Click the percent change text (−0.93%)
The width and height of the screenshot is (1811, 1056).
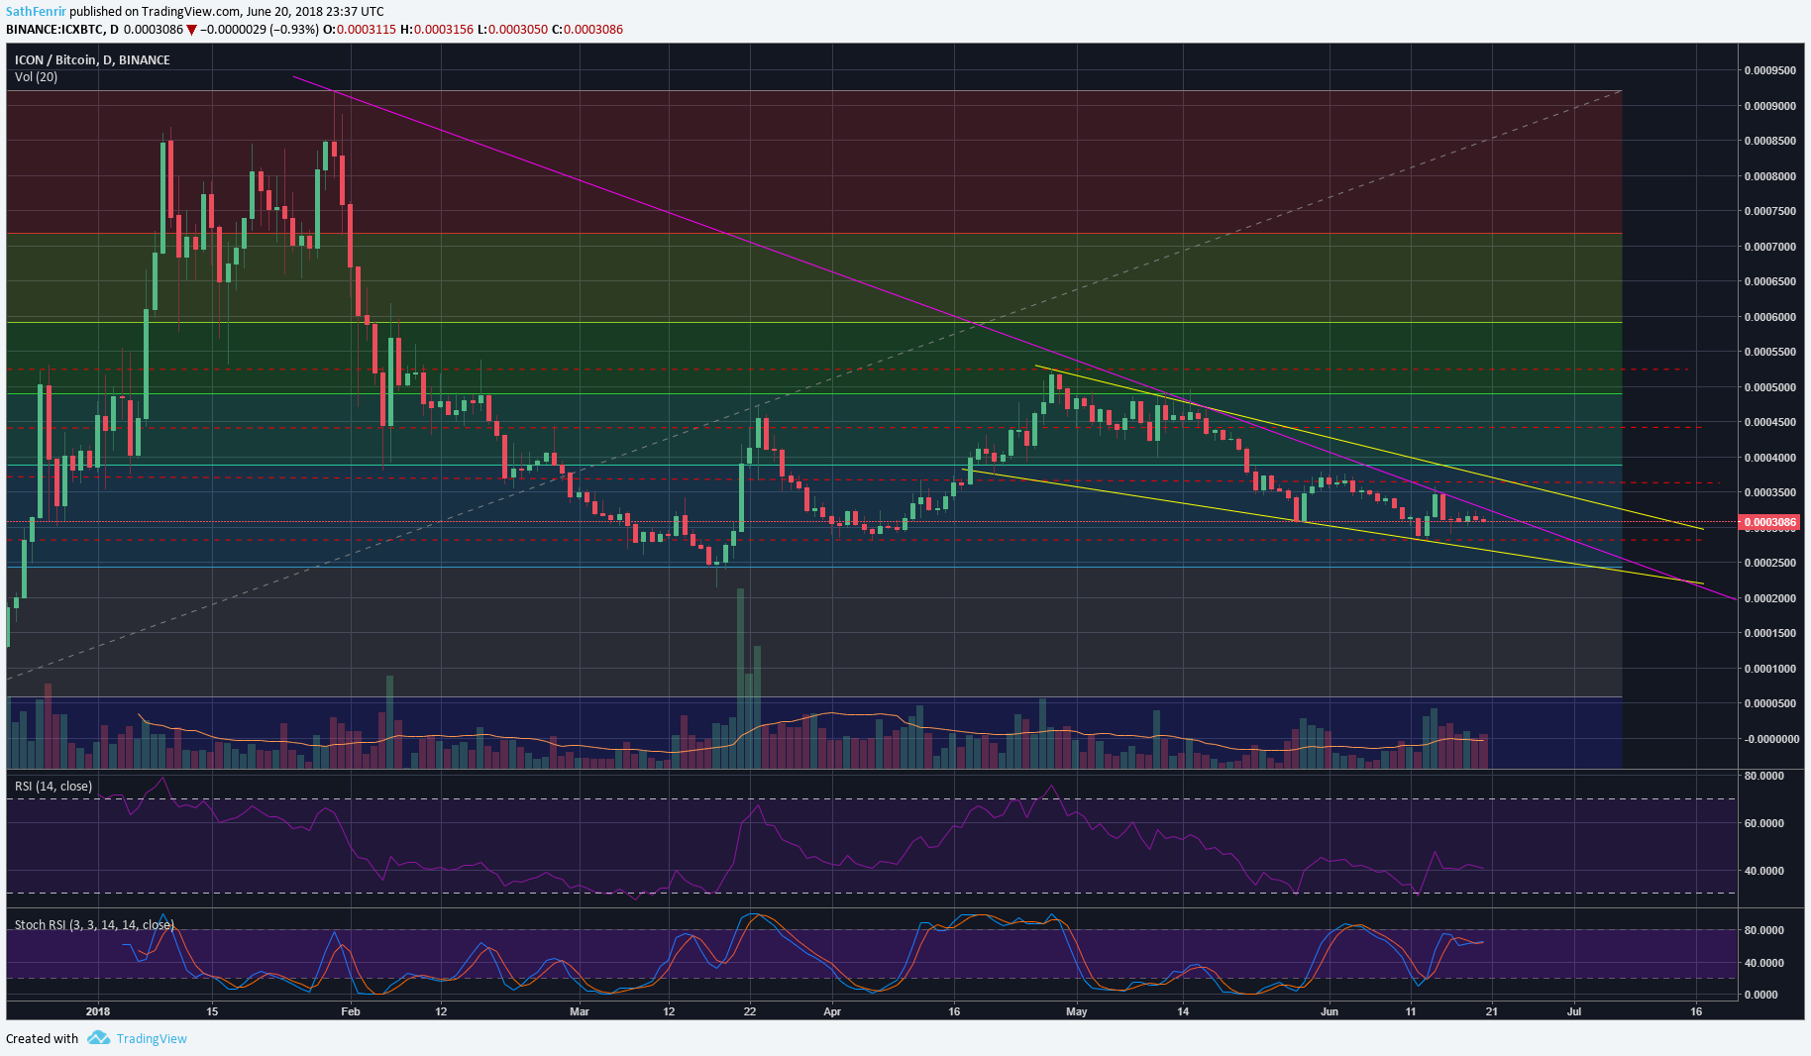[294, 29]
